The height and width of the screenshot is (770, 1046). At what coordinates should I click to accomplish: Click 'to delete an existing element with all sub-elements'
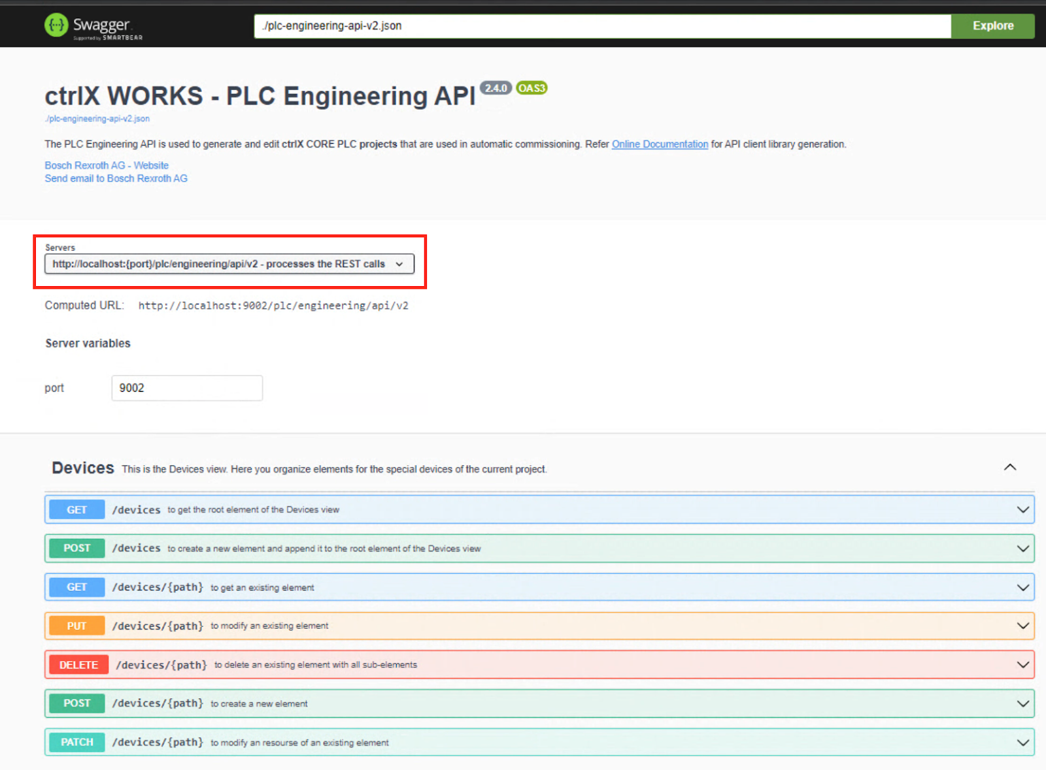click(x=316, y=665)
